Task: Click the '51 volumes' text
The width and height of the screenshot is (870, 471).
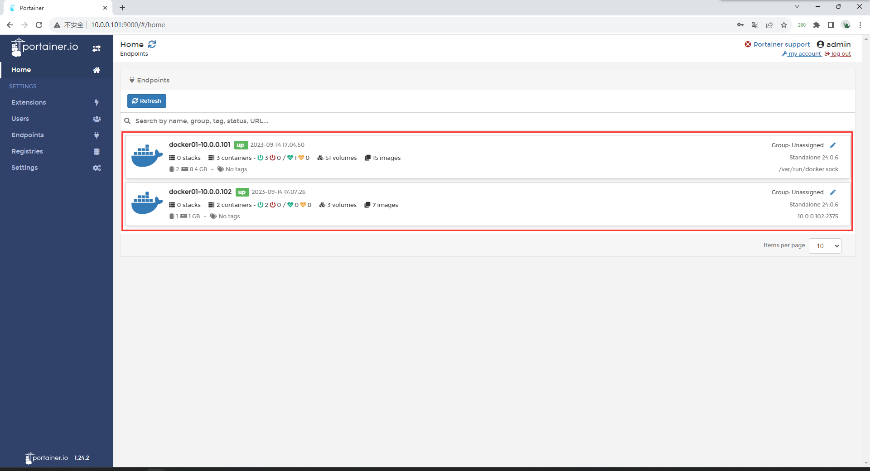Action: 341,158
